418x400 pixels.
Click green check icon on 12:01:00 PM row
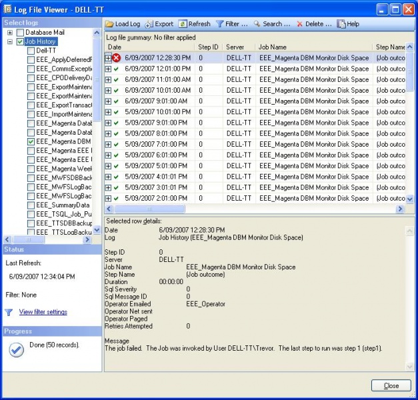click(x=116, y=69)
